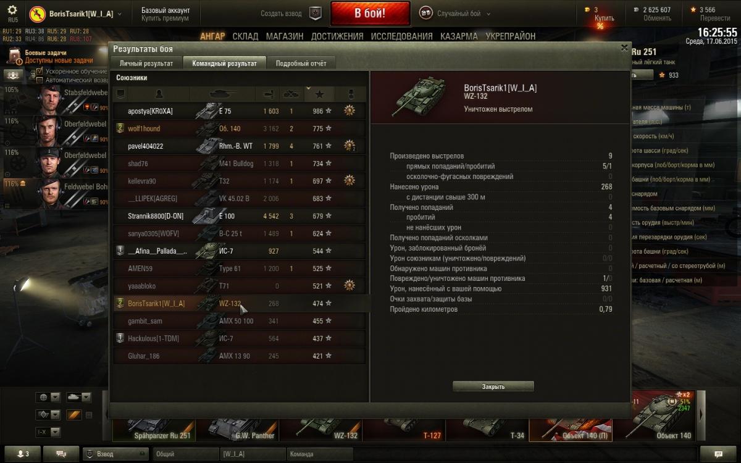The width and height of the screenshot is (741, 463).
Task: Open game settings via gear icon
Action: pyautogui.click(x=12, y=10)
